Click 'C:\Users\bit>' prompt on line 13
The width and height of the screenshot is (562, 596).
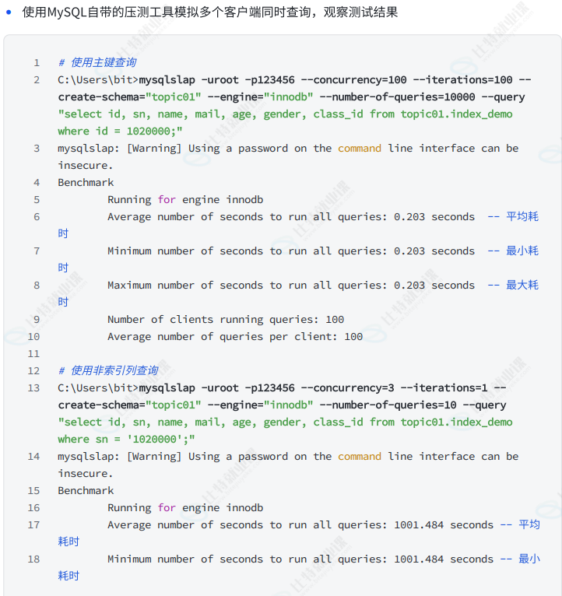(98, 387)
